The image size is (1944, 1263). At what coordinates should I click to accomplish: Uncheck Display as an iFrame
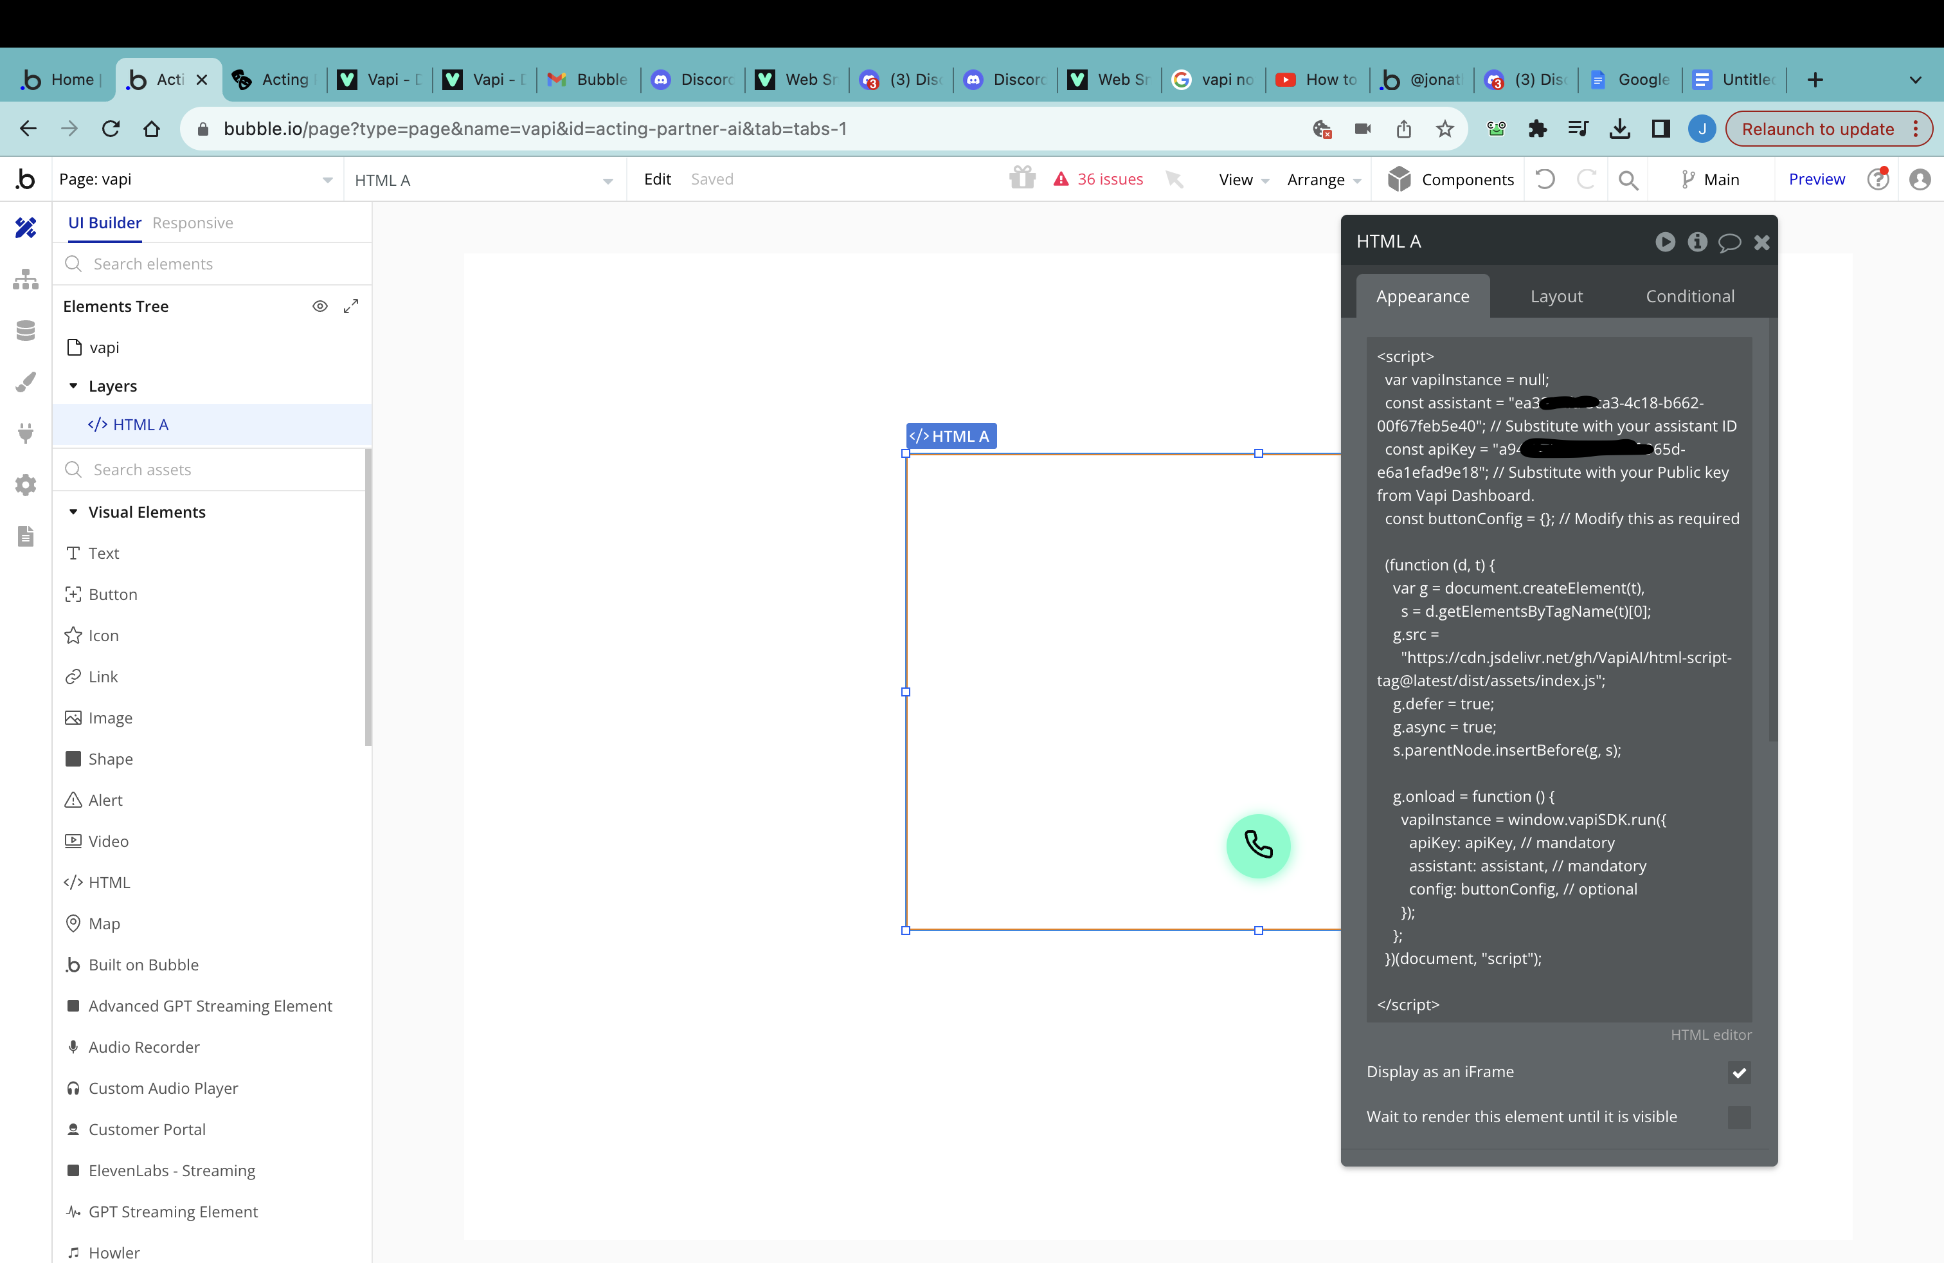coord(1739,1073)
